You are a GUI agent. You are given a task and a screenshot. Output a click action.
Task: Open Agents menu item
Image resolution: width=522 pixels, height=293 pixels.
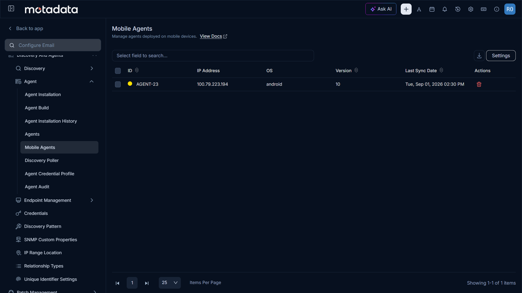(x=32, y=134)
